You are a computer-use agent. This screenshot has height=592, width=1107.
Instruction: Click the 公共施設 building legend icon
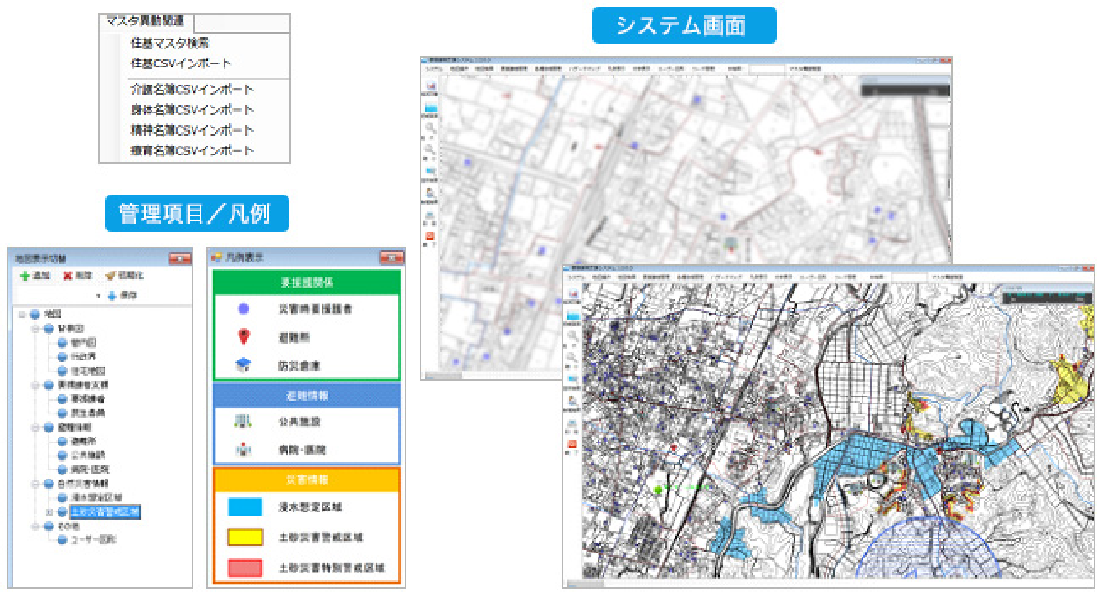[243, 422]
